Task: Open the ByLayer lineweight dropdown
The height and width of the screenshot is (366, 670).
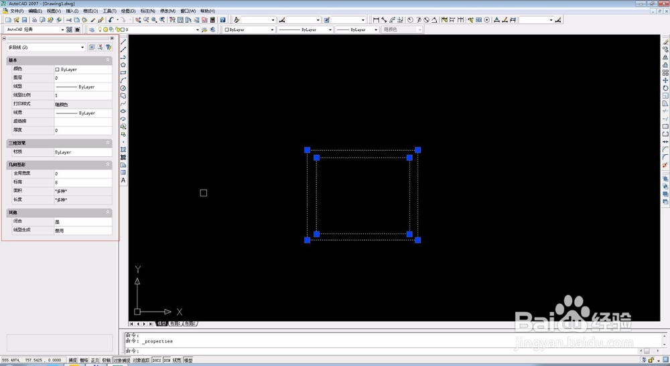Action: (376, 29)
